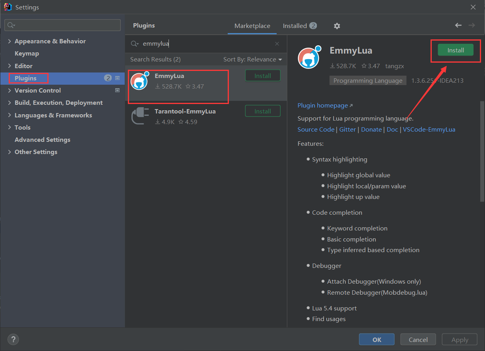Click the settings search input field
Image resolution: width=485 pixels, height=351 pixels.
click(x=62, y=25)
